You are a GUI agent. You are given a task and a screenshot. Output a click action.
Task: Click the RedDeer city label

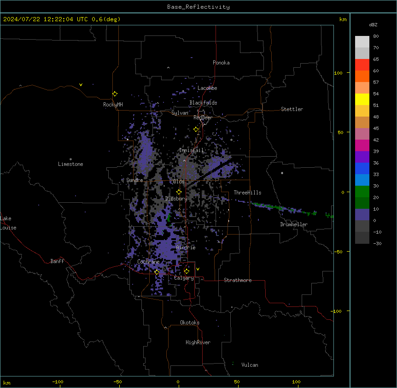(x=203, y=118)
